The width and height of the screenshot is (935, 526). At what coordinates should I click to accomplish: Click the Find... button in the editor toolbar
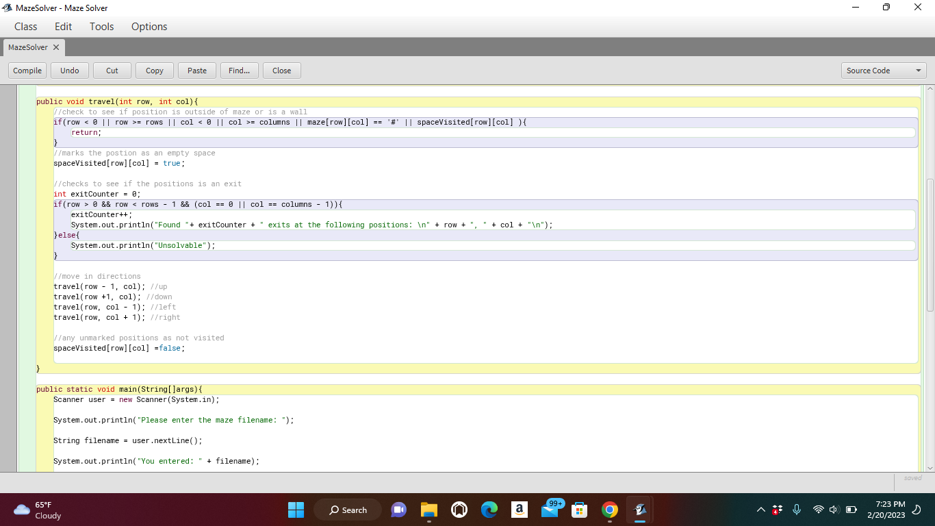click(x=239, y=70)
